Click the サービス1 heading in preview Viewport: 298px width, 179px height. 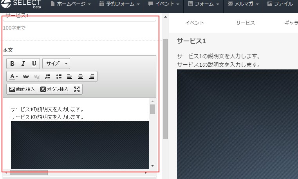(x=191, y=41)
